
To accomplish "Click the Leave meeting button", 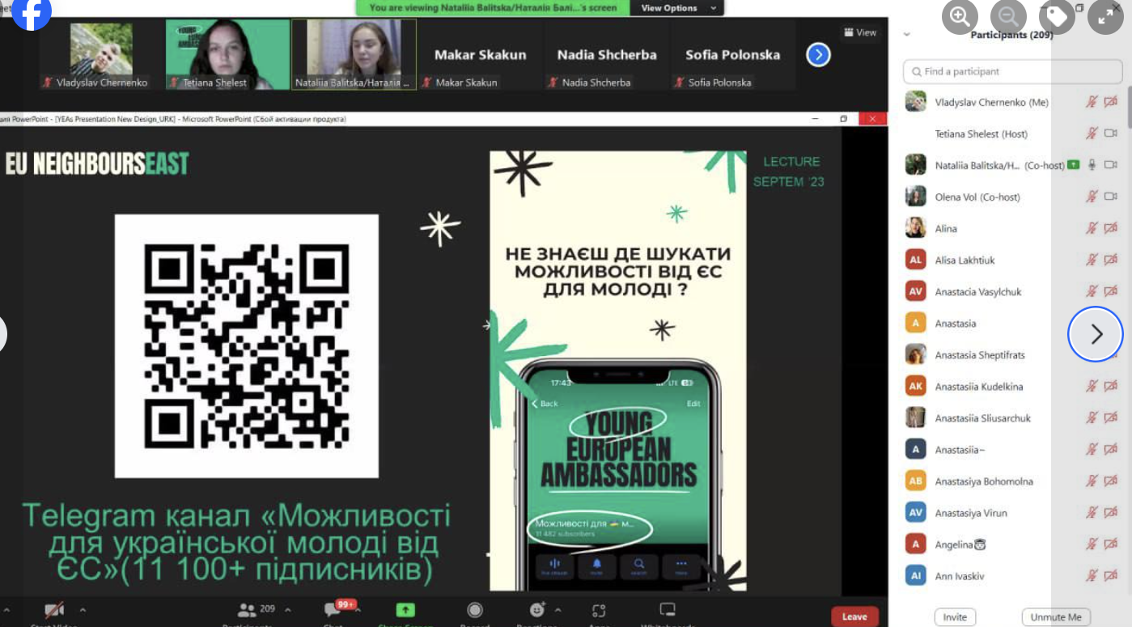I will click(854, 616).
